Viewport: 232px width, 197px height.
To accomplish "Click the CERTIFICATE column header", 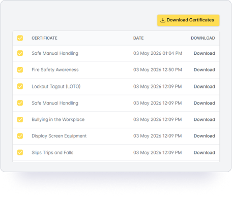I will coord(44,38).
